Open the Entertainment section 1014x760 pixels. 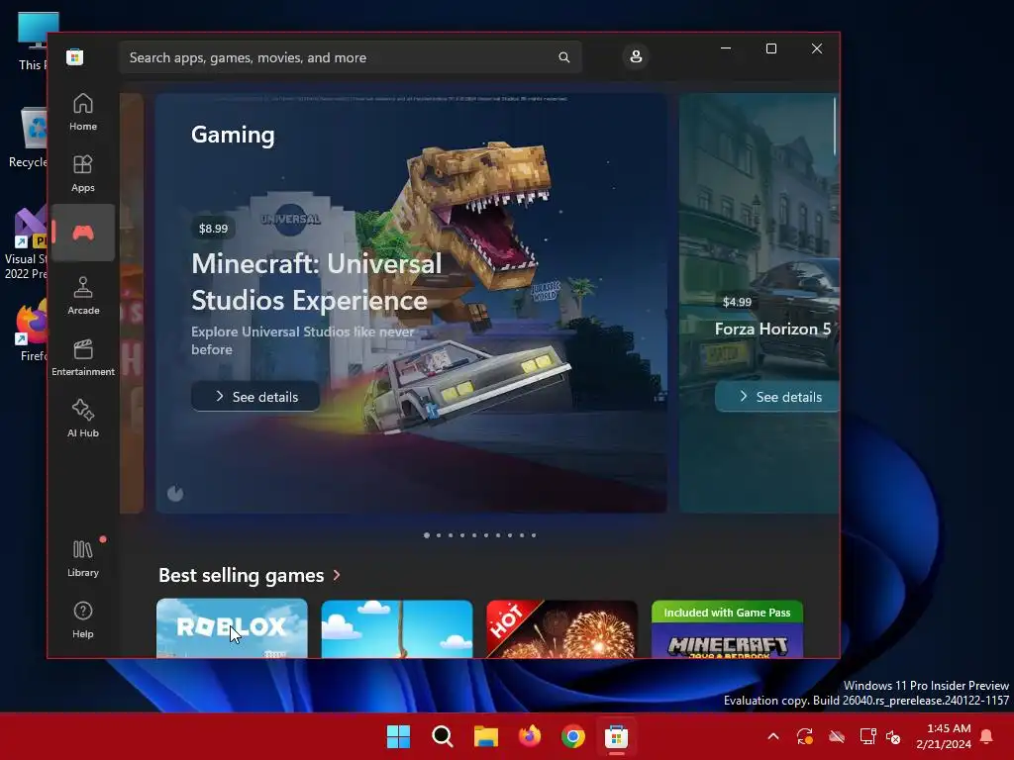83,357
